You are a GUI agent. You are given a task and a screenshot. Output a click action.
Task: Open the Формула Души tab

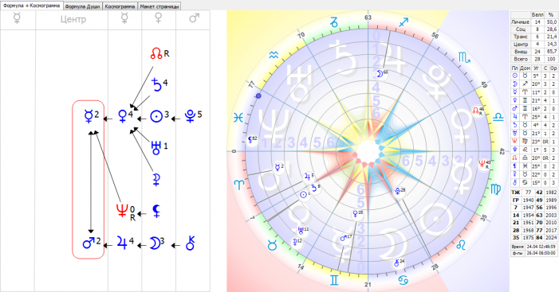click(x=83, y=6)
